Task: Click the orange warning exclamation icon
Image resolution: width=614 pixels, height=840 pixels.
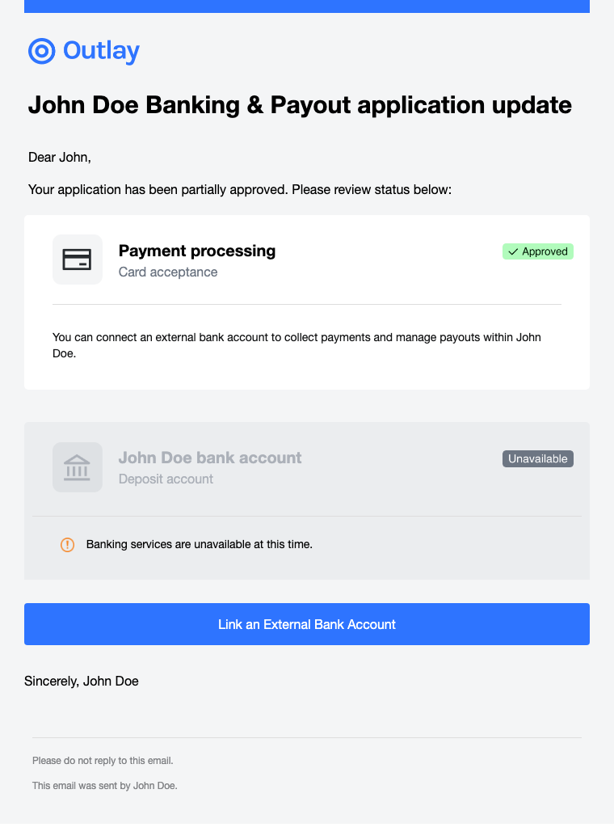Action: (x=68, y=545)
